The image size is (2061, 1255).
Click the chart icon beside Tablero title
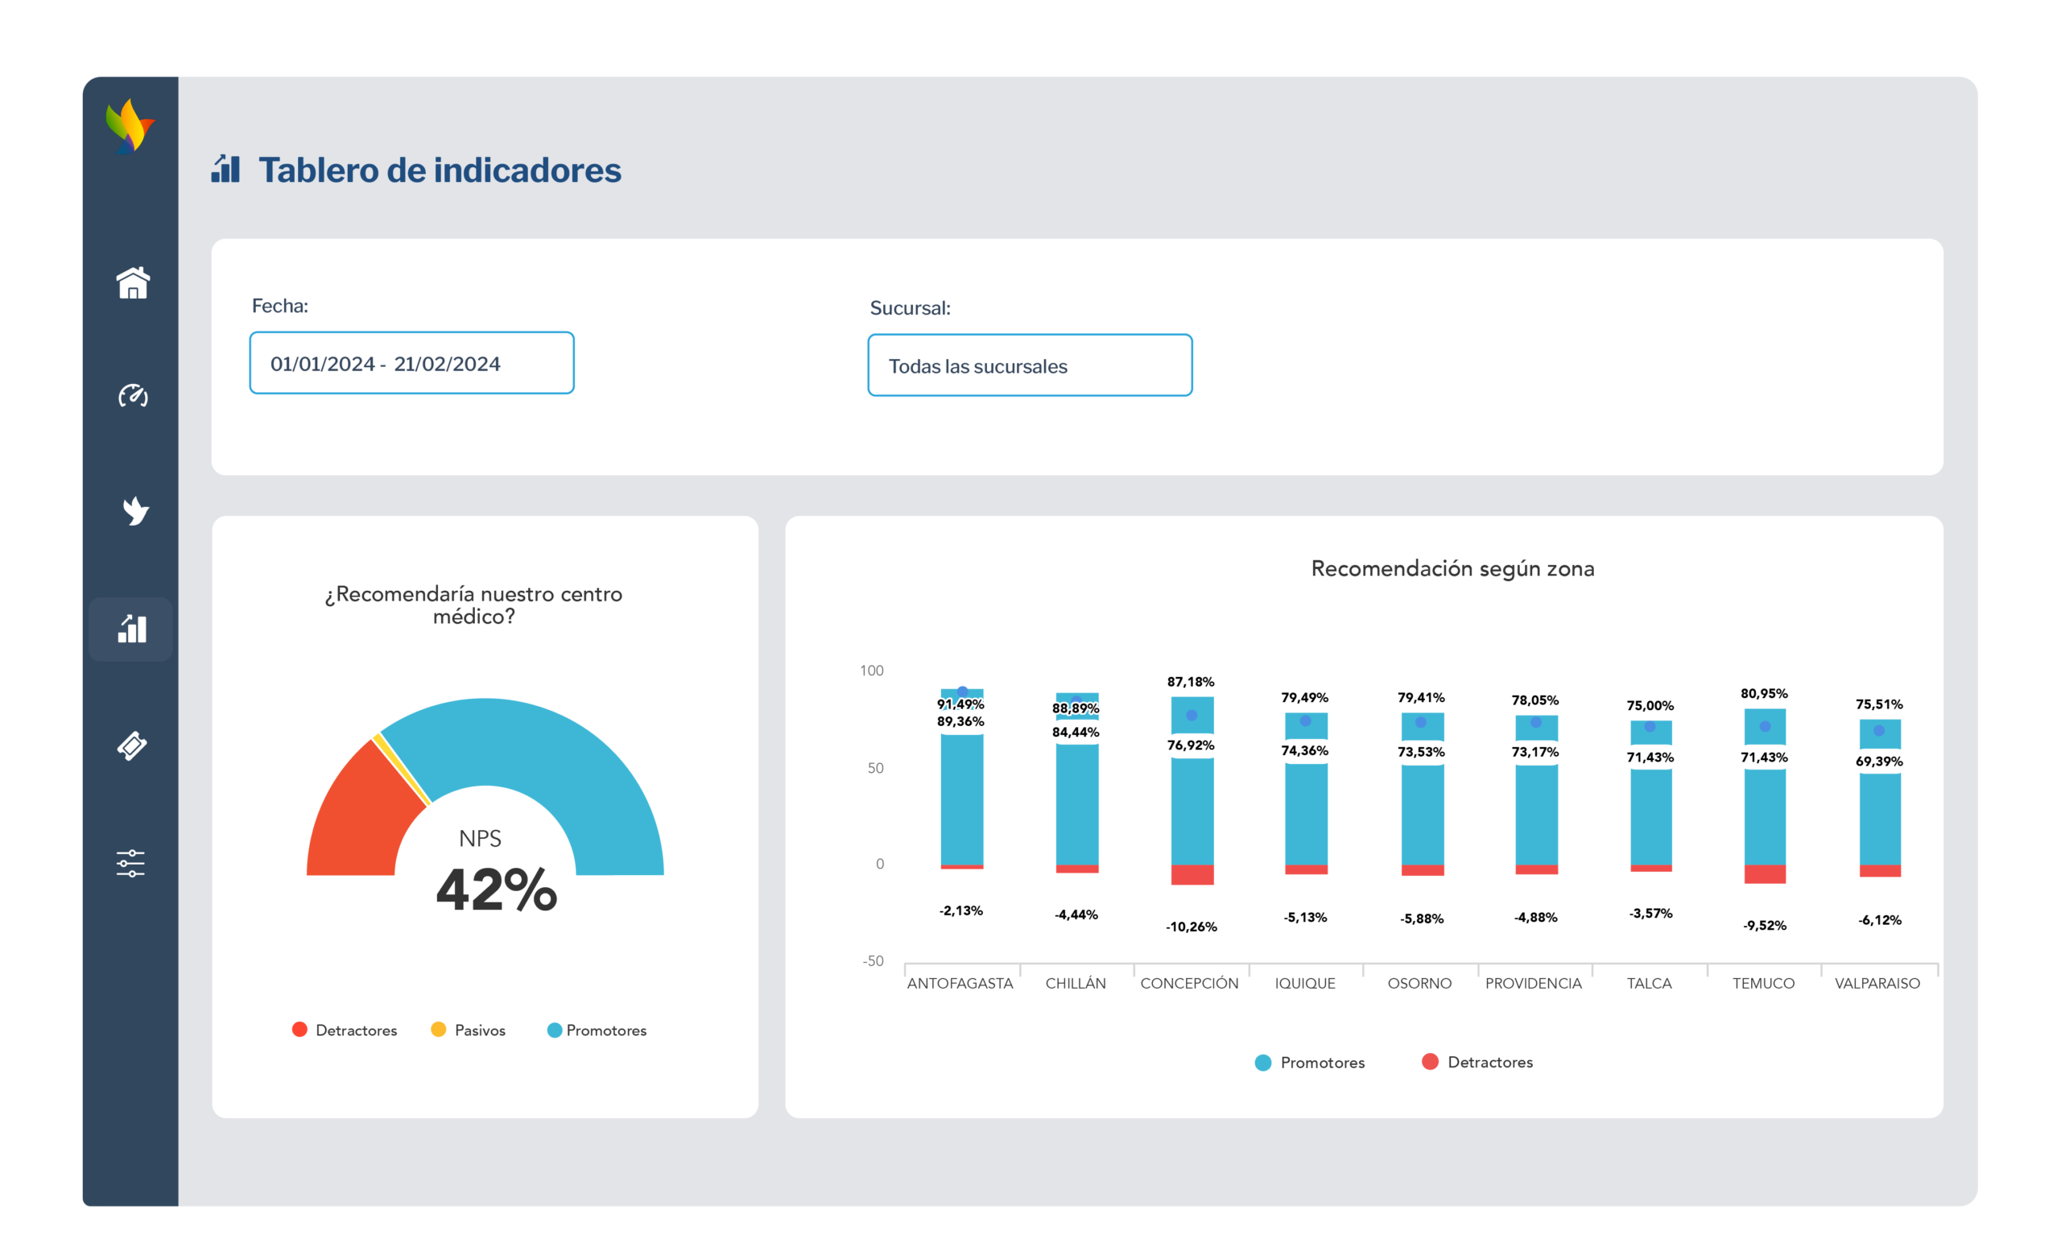coord(225,169)
